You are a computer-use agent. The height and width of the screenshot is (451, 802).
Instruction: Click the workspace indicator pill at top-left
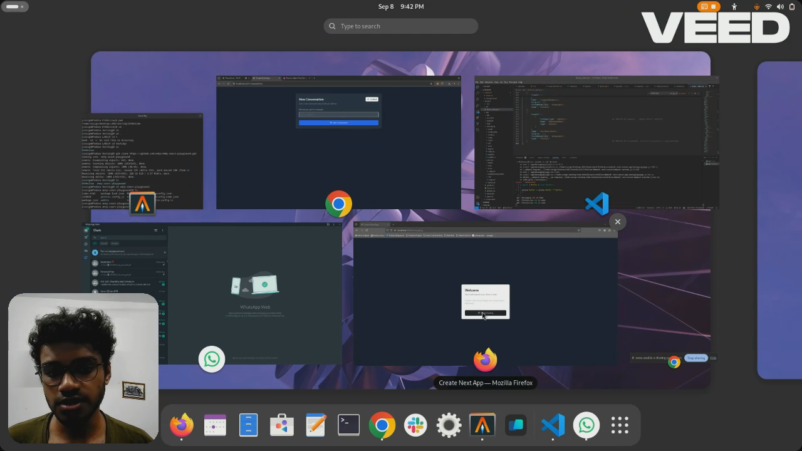[15, 6]
